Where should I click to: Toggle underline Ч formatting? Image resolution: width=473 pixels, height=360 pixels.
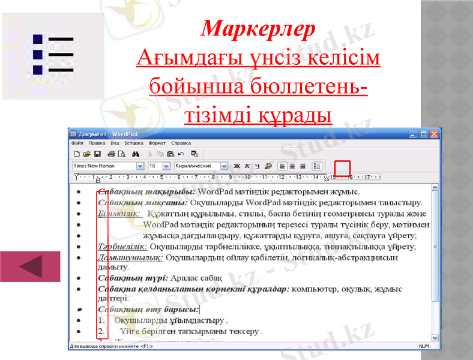[x=258, y=166]
